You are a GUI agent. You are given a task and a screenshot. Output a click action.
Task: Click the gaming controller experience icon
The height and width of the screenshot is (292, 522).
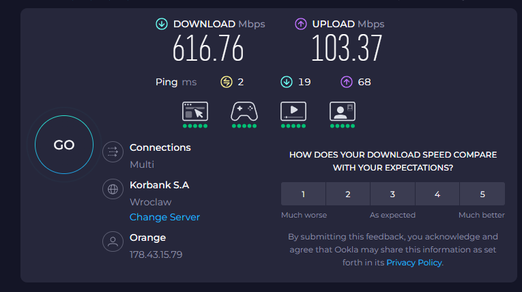click(244, 111)
